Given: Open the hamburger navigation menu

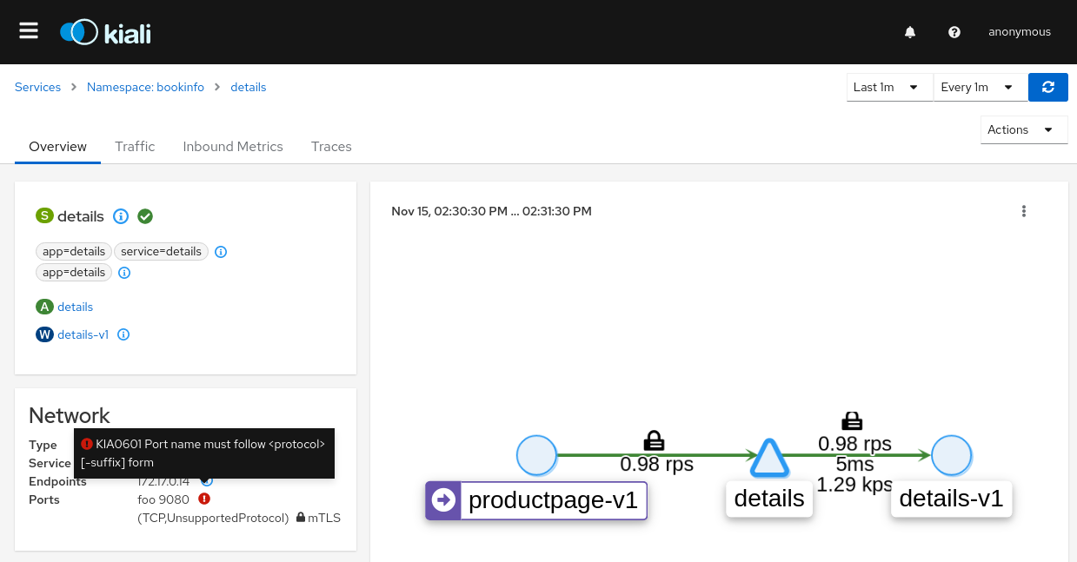Looking at the screenshot, I should 29,31.
